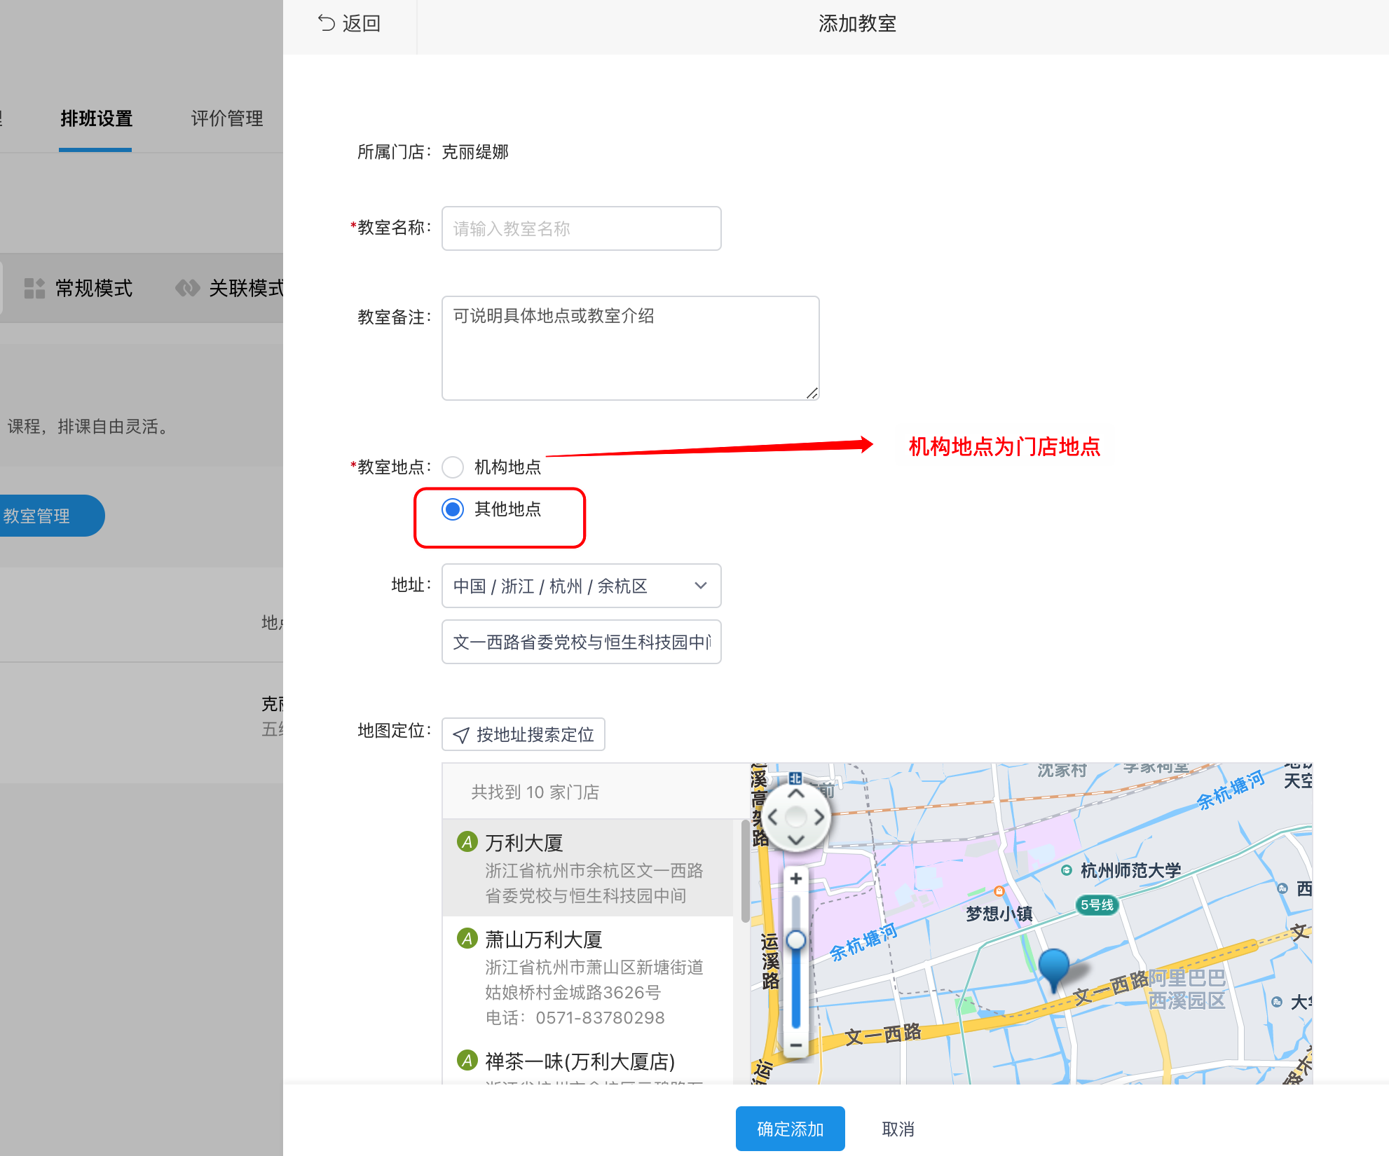Image resolution: width=1389 pixels, height=1156 pixels.
Task: Click the 梦想小镇 map marker icon
Action: point(999,891)
